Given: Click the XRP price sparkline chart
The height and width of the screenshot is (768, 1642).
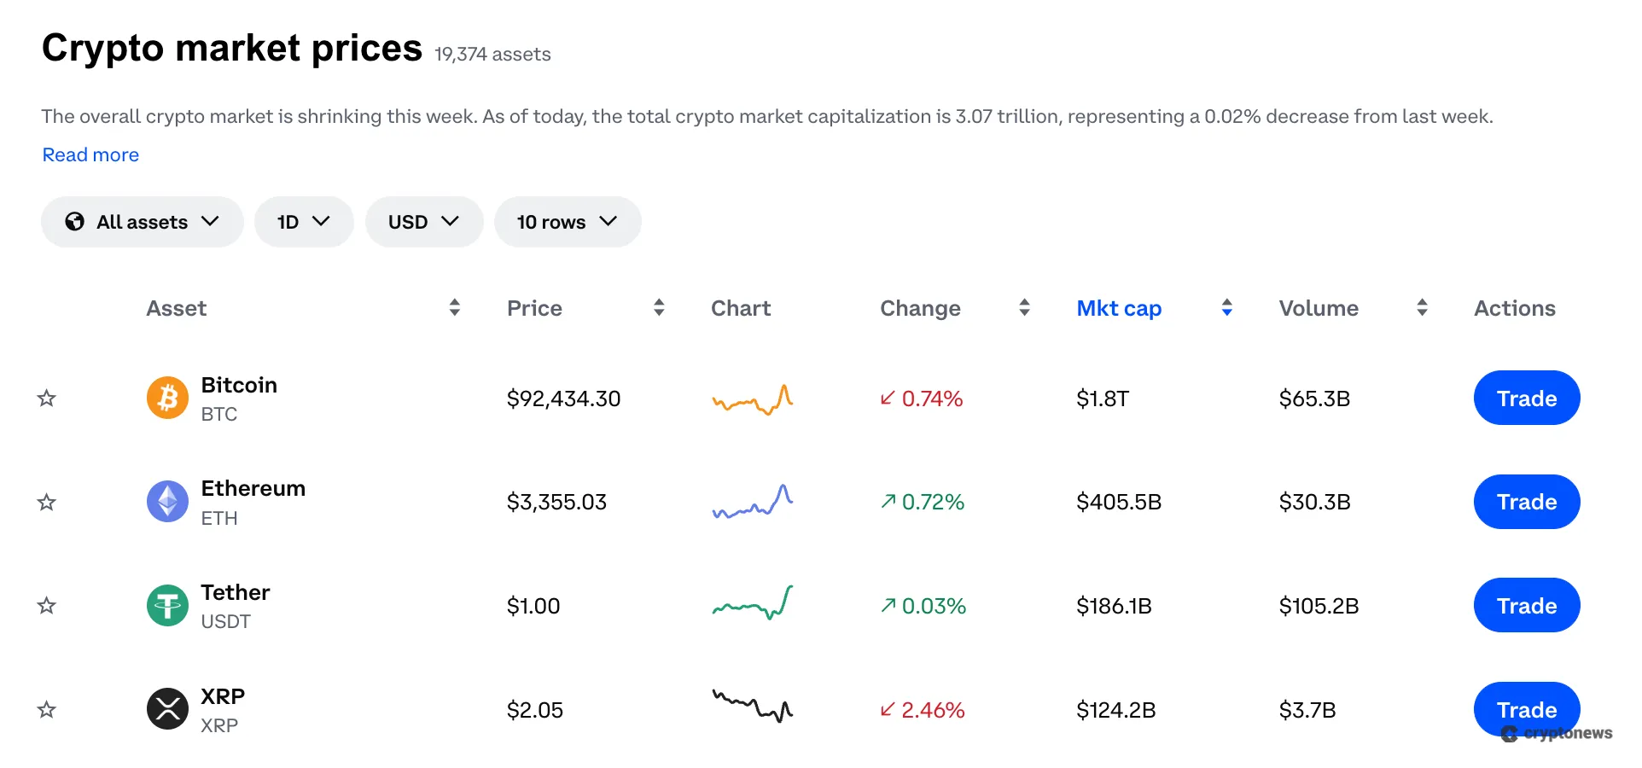Looking at the screenshot, I should 752,707.
